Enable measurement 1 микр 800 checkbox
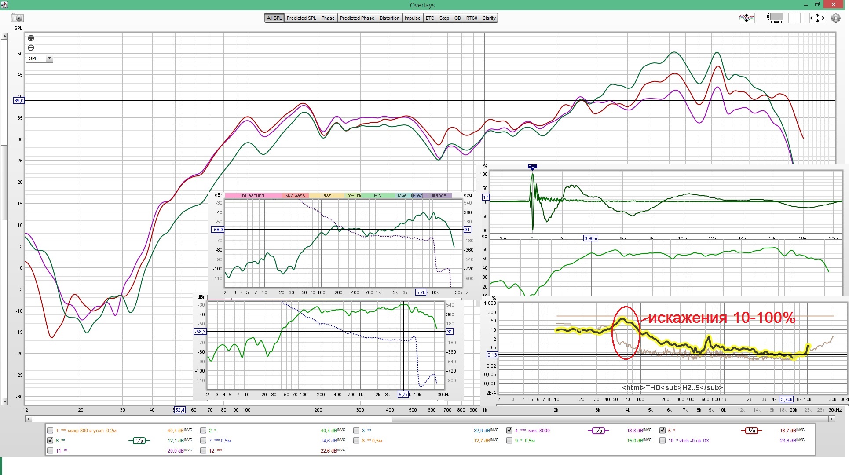 [x=50, y=431]
